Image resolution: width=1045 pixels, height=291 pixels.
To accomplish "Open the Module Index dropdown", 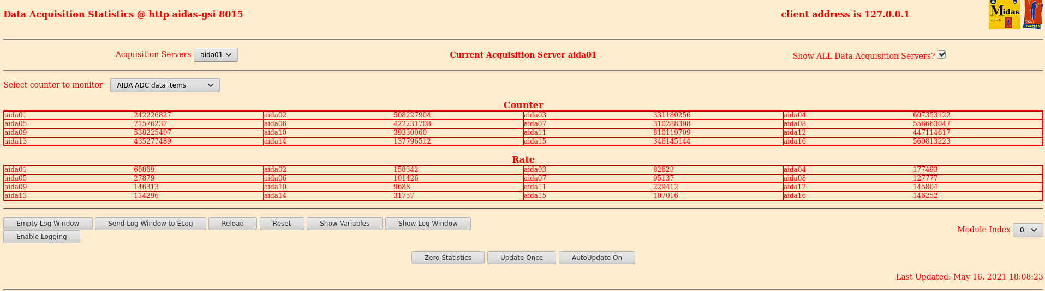I will [1028, 230].
